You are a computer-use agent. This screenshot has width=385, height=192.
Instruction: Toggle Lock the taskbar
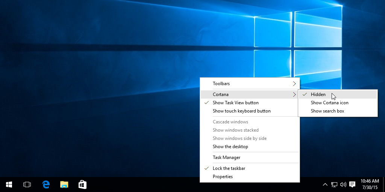[250, 168]
